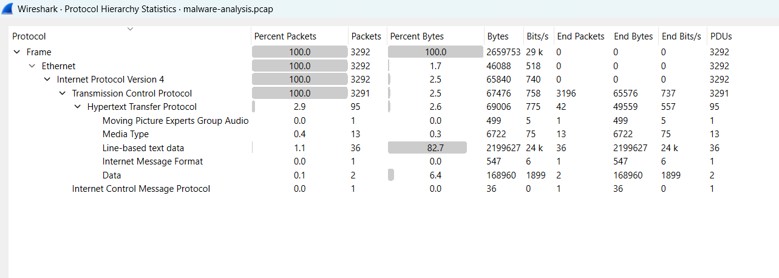Viewport: 779px width, 278px height.
Task: Click the End Bits/s column header
Action: pos(681,36)
